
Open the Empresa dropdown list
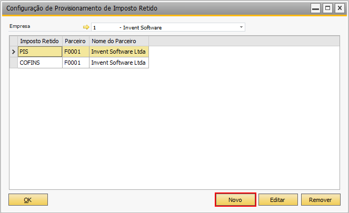pyautogui.click(x=241, y=27)
